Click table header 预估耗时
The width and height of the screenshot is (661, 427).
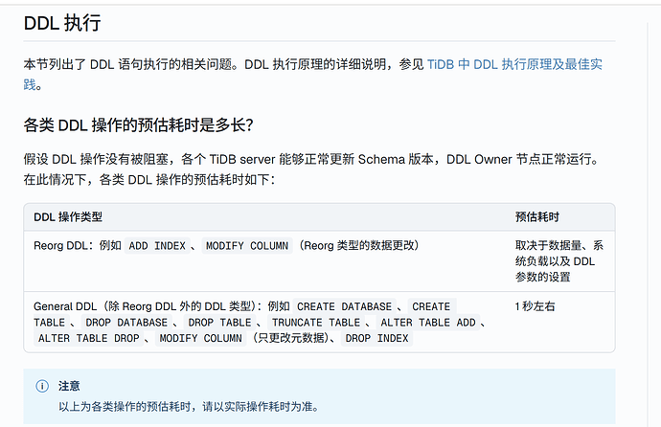click(x=537, y=217)
